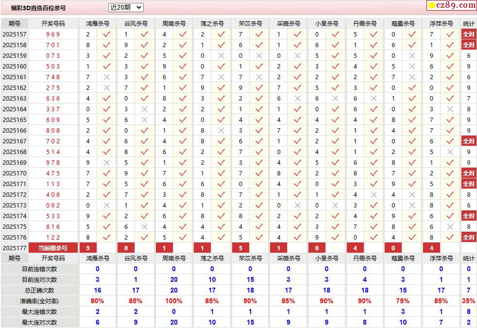Click the 35% accuracy value under 统计
Screen dimensions: 477x328
(468, 301)
